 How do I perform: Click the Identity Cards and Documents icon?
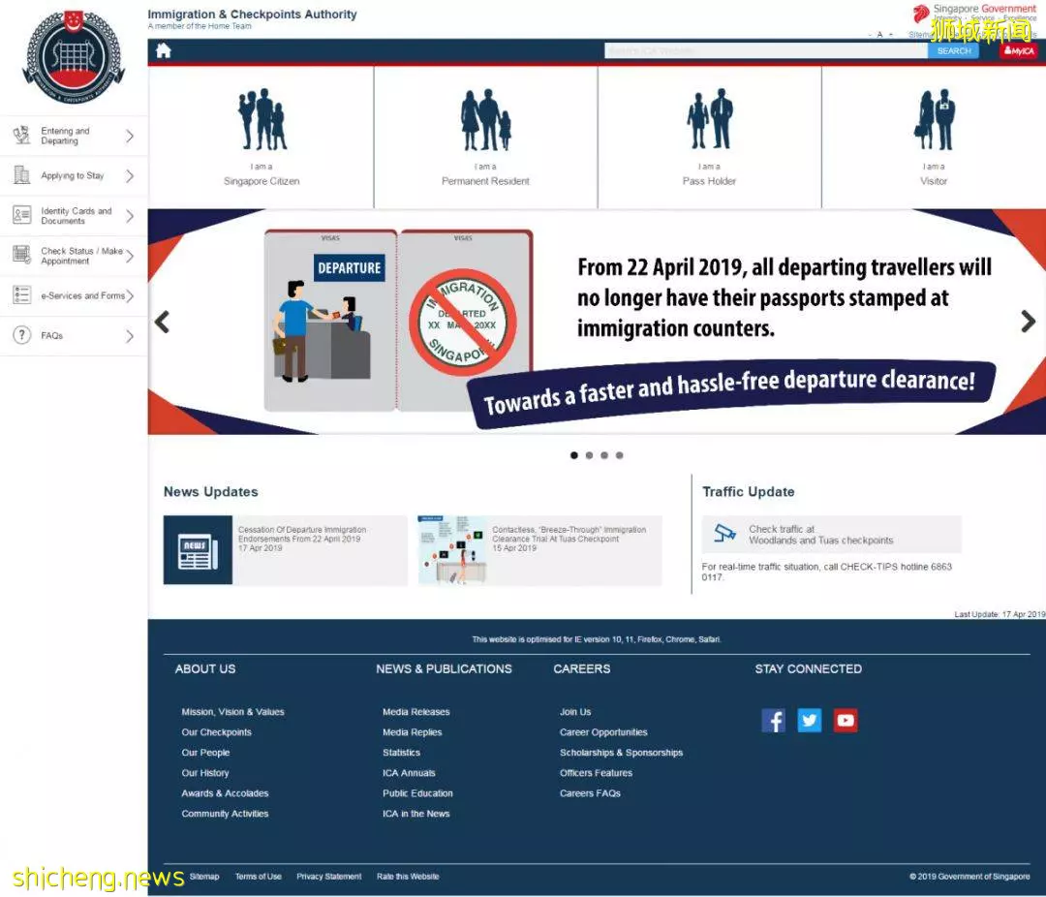tap(21, 215)
